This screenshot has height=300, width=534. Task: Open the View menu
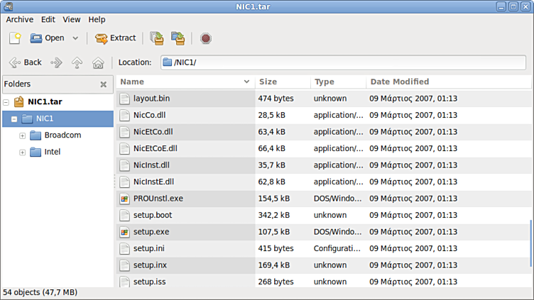point(71,20)
